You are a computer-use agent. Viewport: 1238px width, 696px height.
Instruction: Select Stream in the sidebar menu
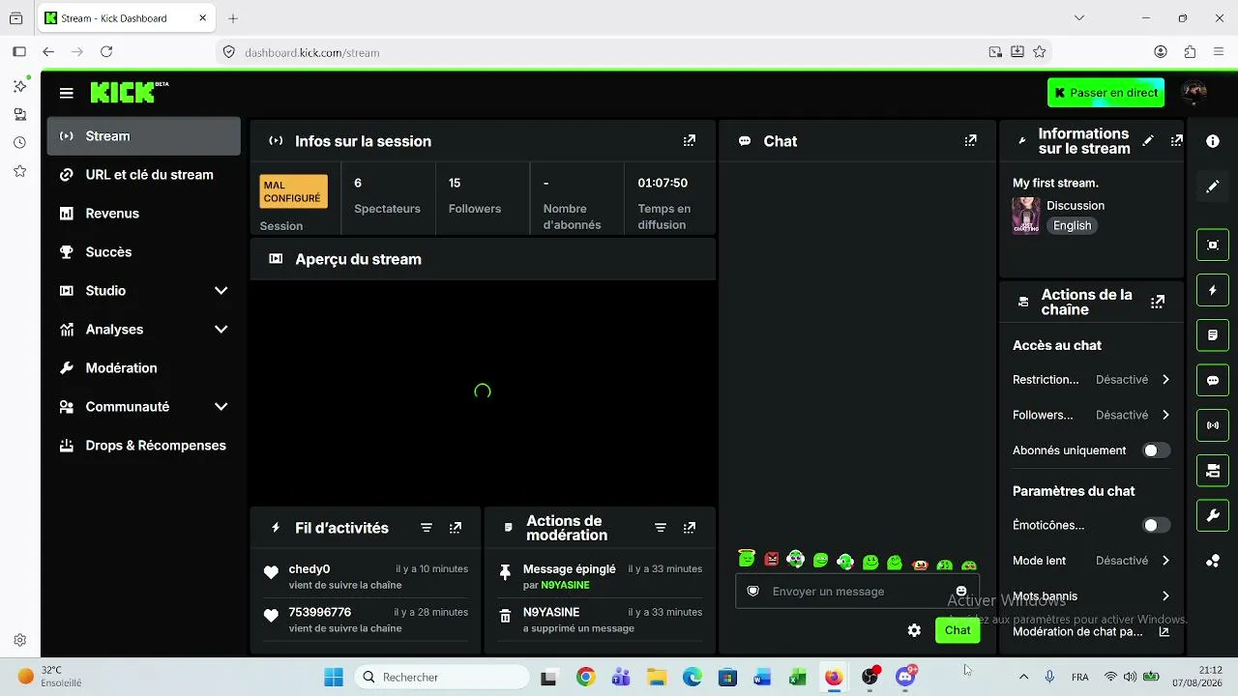pos(143,136)
